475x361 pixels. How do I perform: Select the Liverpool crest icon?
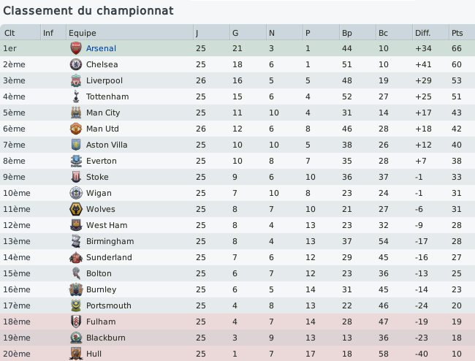(x=76, y=80)
